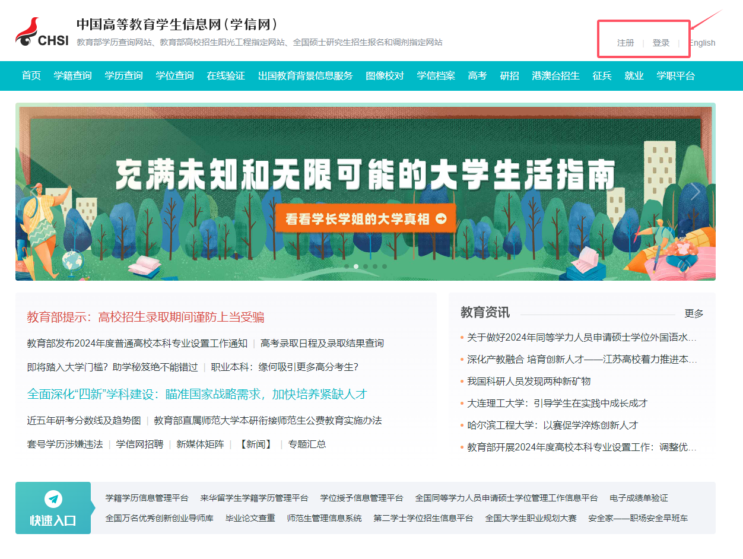
Task: Open the news item 我国科研人员发现两种新矿物
Action: pos(529,381)
